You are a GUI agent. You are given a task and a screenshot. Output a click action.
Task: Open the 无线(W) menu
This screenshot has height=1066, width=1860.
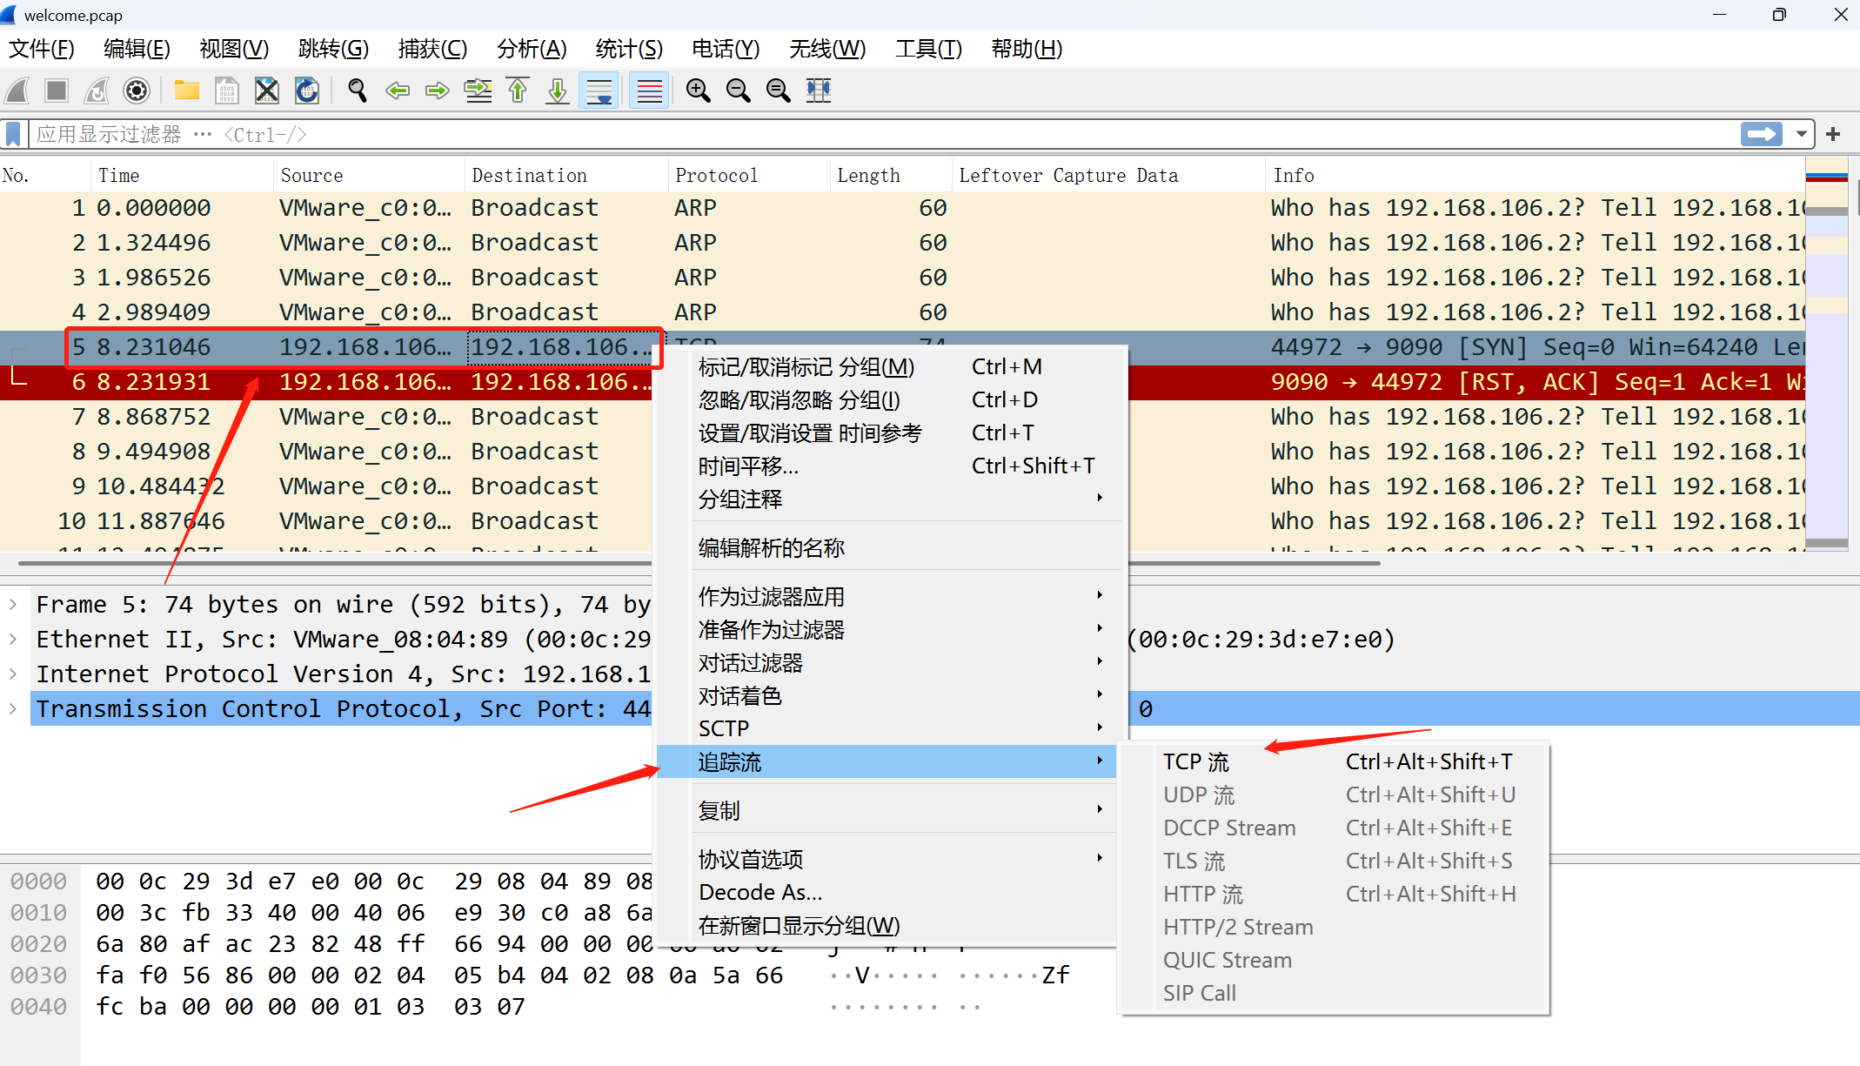pos(827,49)
